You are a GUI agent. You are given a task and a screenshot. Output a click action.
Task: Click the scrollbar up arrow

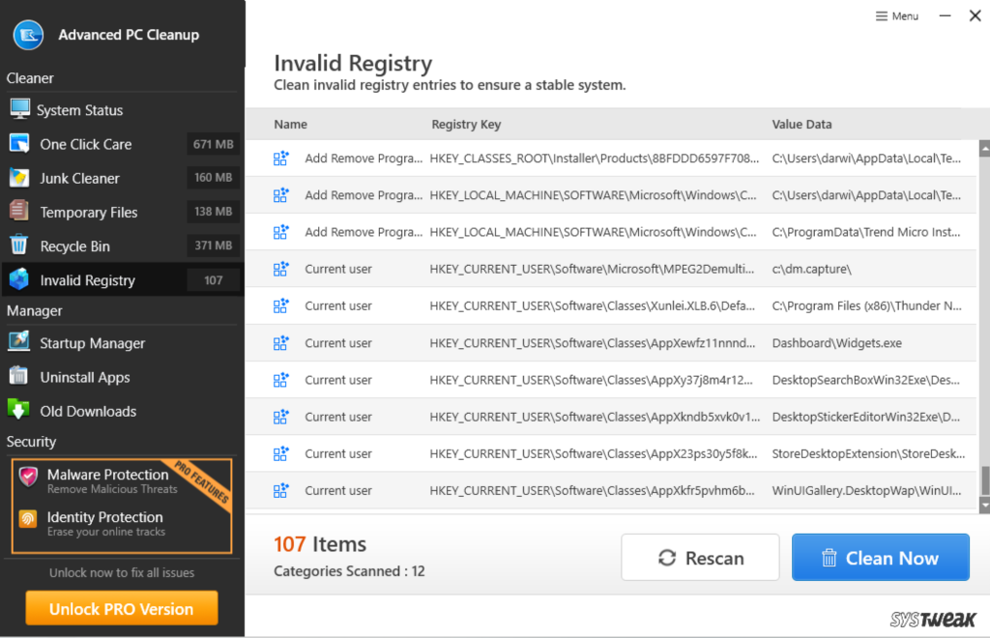(x=984, y=148)
